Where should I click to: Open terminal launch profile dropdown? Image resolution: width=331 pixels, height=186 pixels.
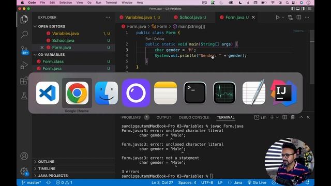(x=277, y=117)
